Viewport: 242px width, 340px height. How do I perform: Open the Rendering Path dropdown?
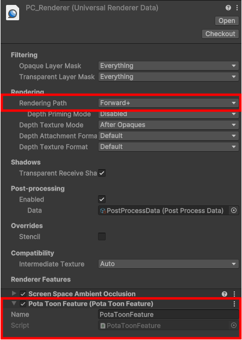[169, 103]
